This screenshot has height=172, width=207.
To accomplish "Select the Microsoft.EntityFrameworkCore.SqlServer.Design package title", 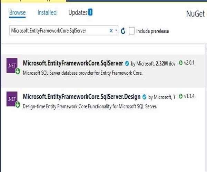I will click(x=81, y=97).
